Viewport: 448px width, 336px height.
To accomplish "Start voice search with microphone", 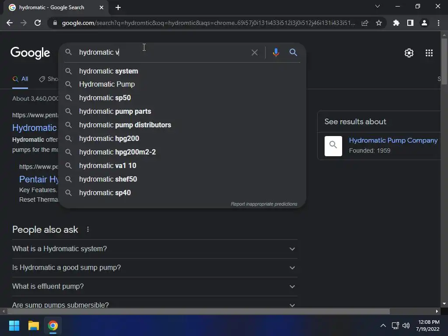I will pyautogui.click(x=276, y=52).
